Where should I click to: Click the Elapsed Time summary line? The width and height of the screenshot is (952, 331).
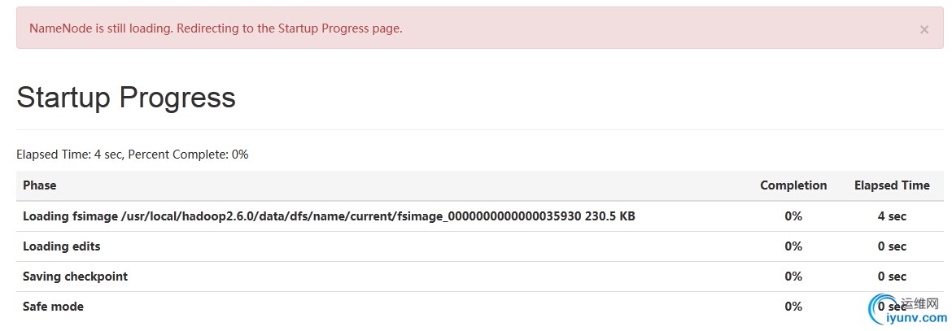(133, 155)
